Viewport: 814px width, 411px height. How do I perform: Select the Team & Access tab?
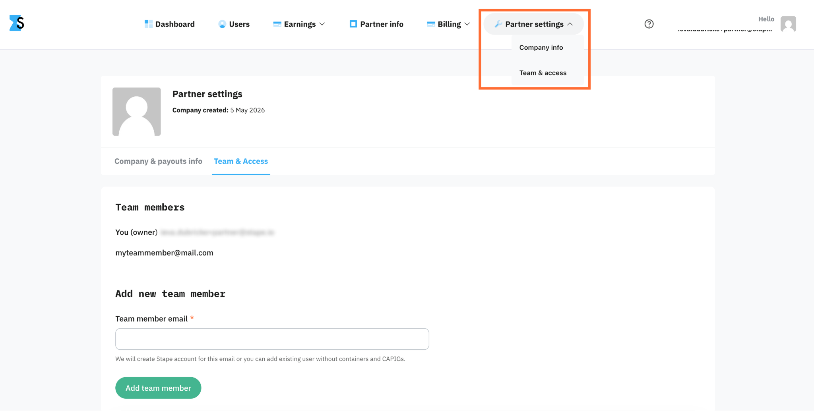241,161
